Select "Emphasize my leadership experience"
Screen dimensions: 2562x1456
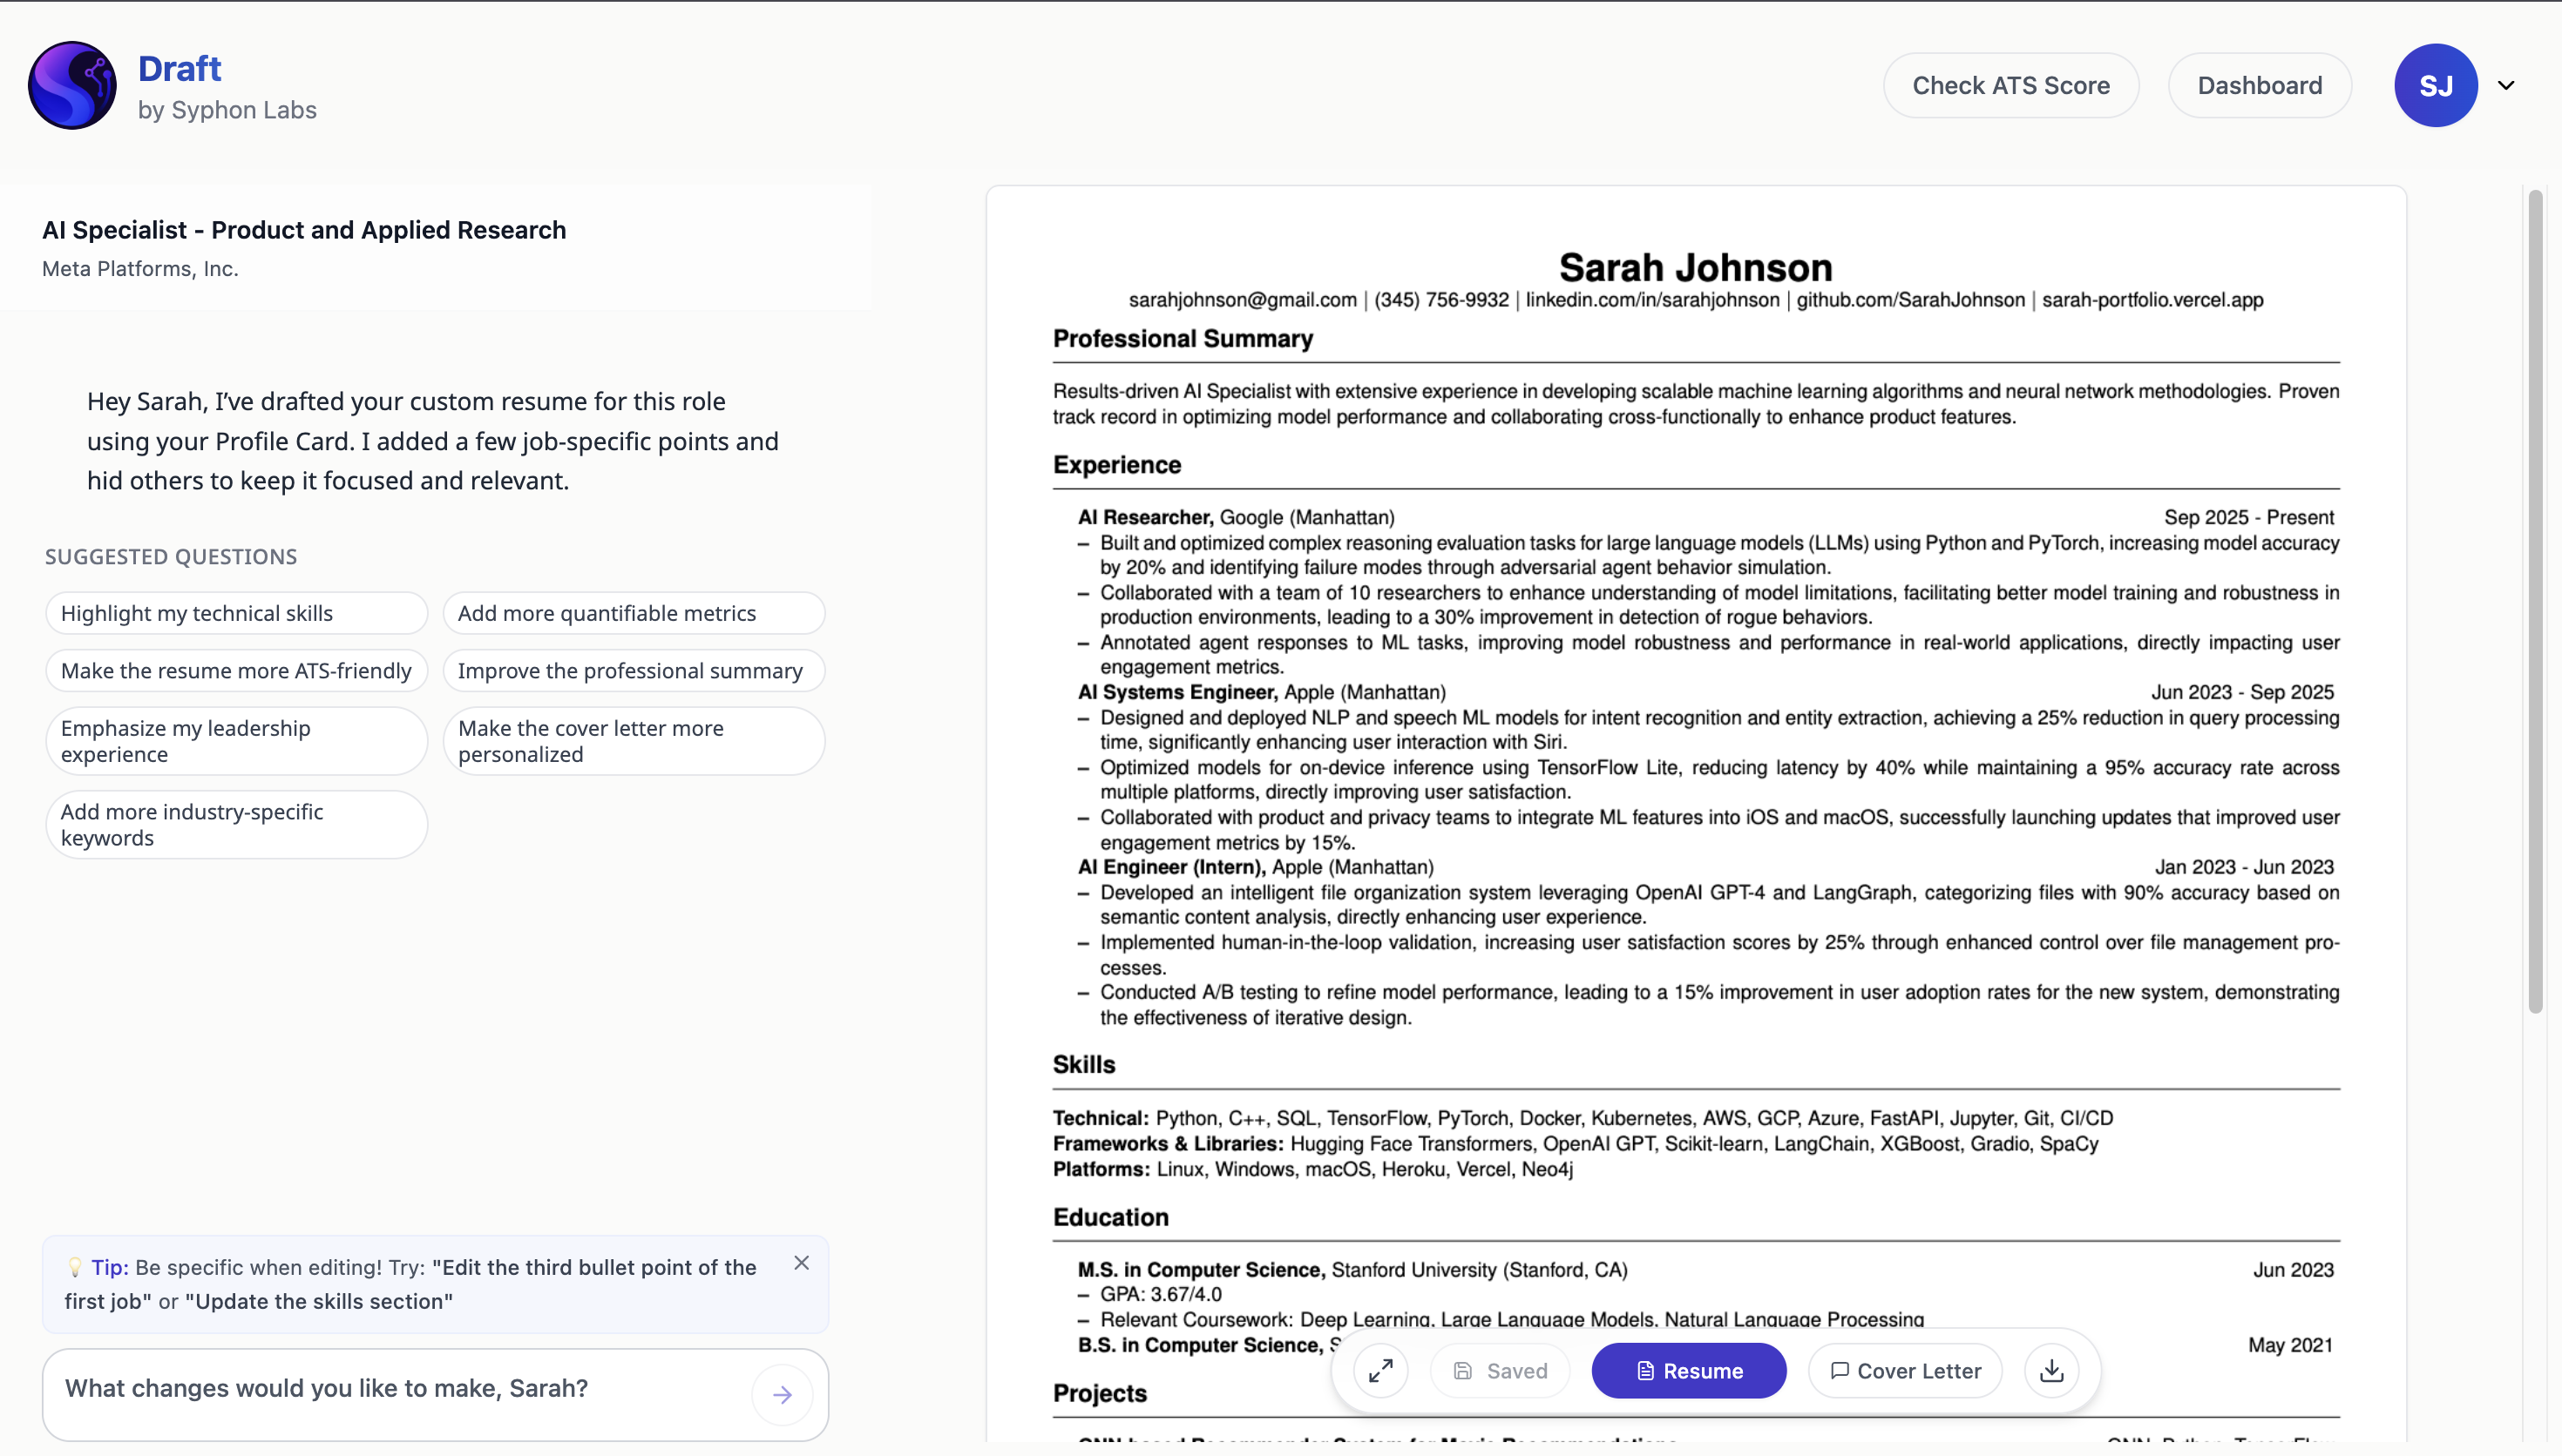pyautogui.click(x=235, y=740)
